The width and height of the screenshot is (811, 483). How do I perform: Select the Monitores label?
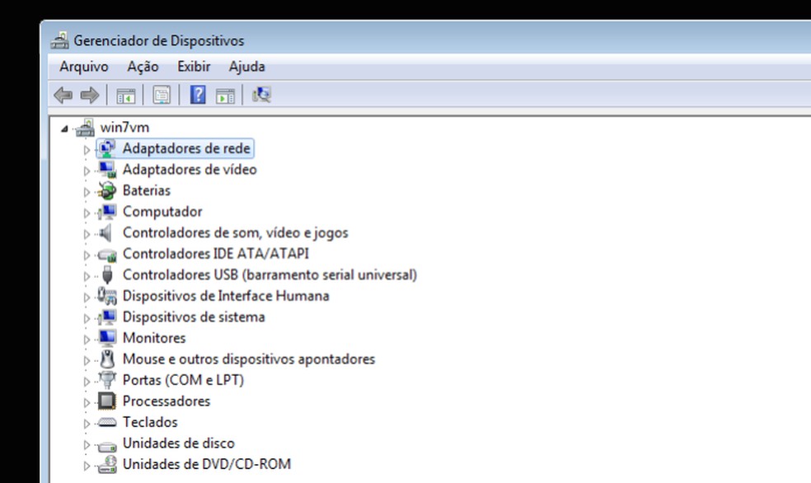(x=154, y=338)
